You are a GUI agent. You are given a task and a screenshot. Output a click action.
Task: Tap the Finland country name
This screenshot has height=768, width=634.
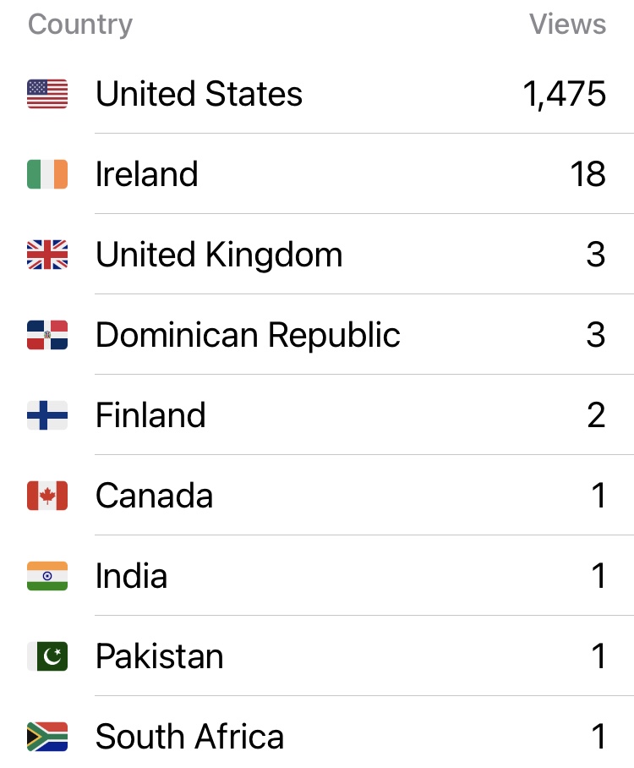coord(150,415)
